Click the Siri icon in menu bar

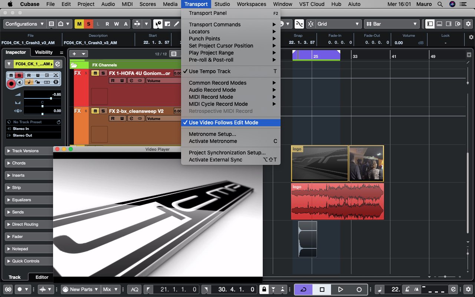tap(452, 4)
